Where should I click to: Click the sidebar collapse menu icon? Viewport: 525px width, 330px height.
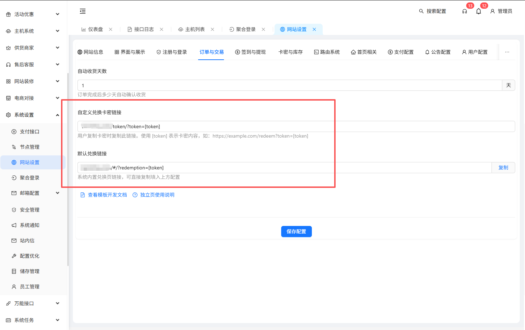click(x=83, y=11)
